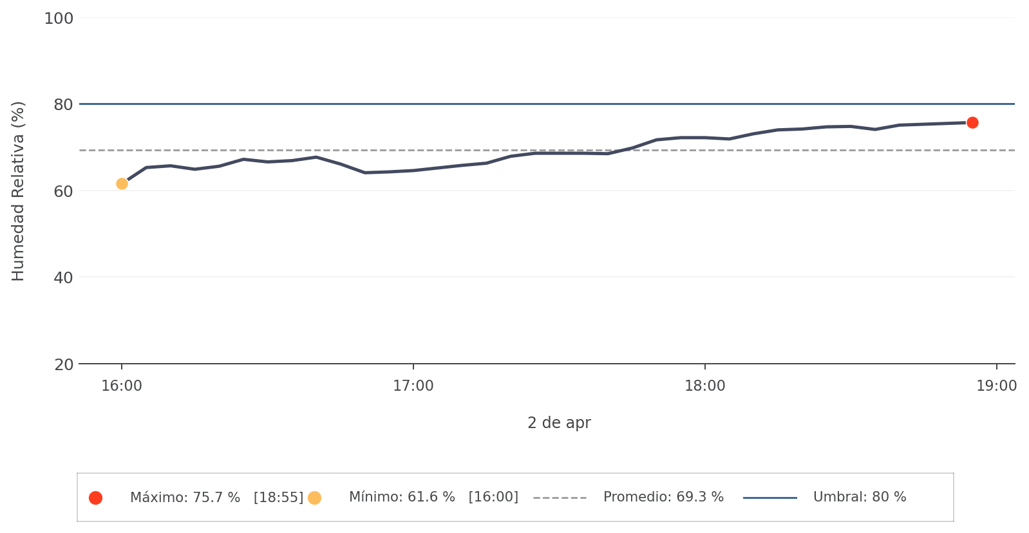Click the "Humedad Relativa (%)" y-axis title

point(18,191)
